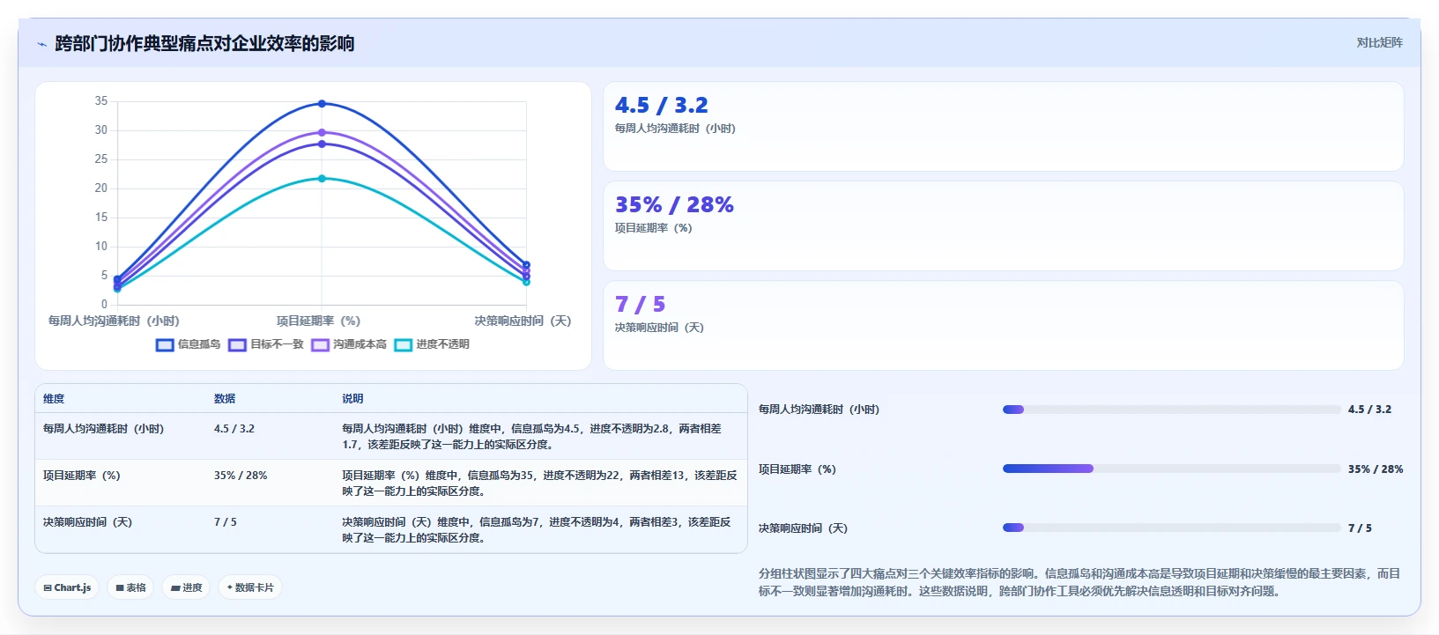1439x635 pixels.
Task: Toggle the 信息孤岛 legend swatch
Action: pos(165,344)
